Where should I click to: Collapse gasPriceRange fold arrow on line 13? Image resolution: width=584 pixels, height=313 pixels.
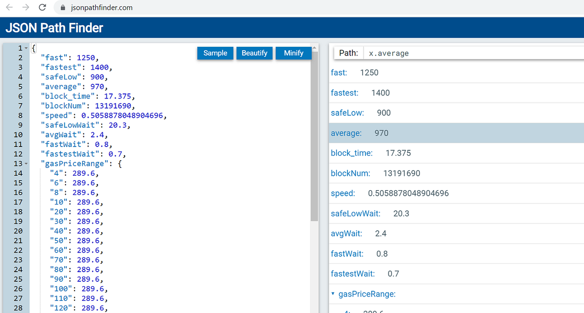coord(26,164)
